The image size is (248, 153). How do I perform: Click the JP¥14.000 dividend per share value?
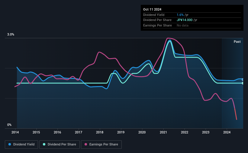pyautogui.click(x=185, y=20)
